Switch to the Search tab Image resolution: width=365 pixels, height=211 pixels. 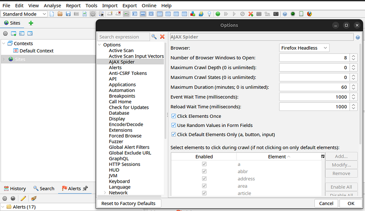[44, 189]
